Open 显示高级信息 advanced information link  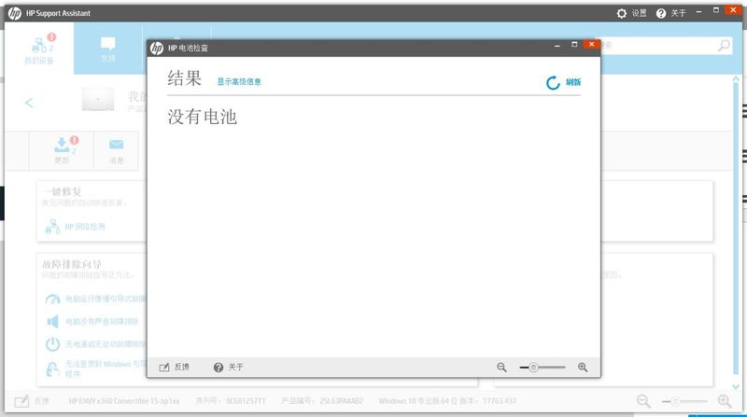239,82
